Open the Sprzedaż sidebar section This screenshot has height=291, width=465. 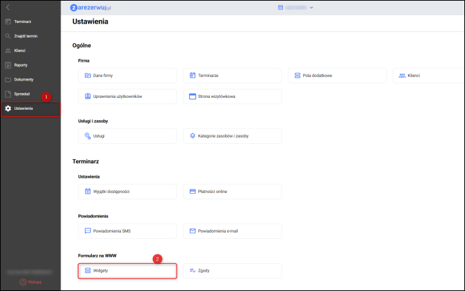[21, 94]
